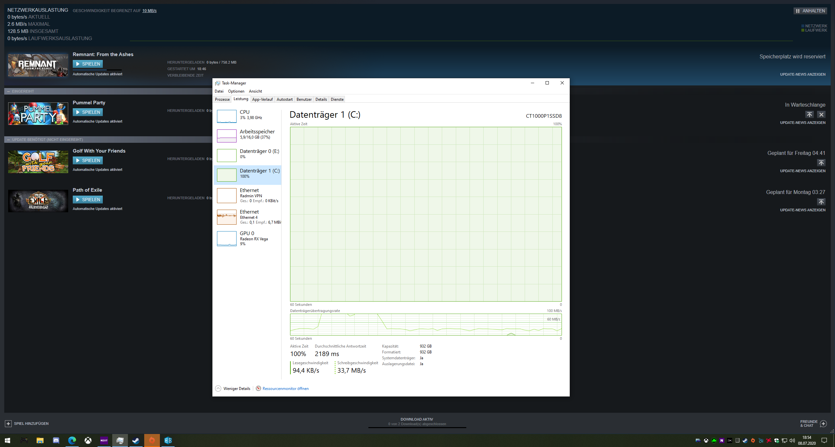Open the Ressourcenmonitor öffnen link
Screen dimensions: 835x447
[285, 388]
